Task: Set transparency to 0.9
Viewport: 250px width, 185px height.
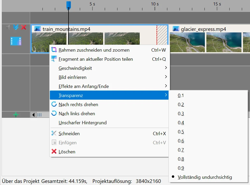Action: [x=208, y=168]
